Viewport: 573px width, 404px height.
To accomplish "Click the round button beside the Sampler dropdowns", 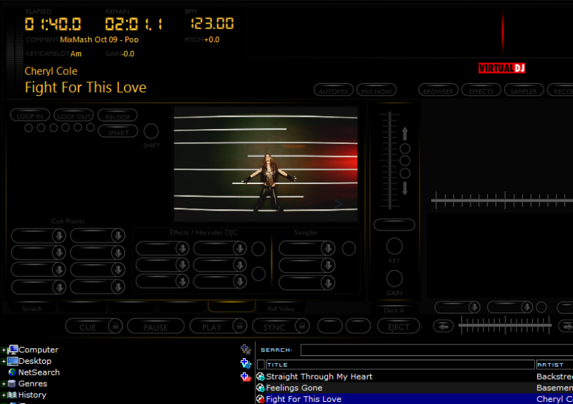I will point(349,249).
